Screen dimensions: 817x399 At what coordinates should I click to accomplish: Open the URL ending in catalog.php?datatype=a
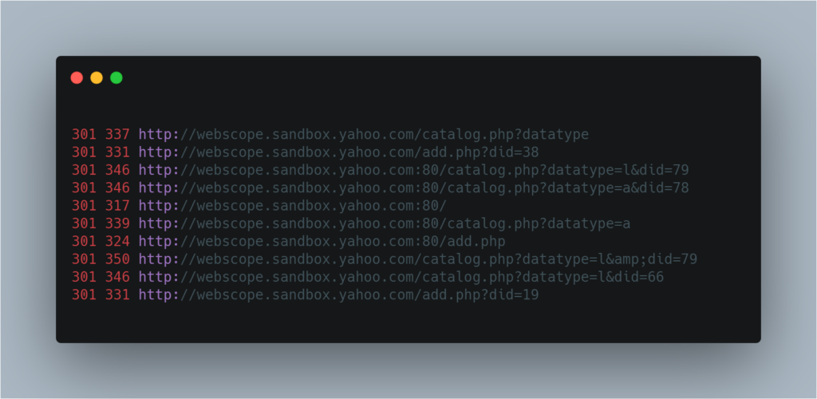tap(385, 223)
